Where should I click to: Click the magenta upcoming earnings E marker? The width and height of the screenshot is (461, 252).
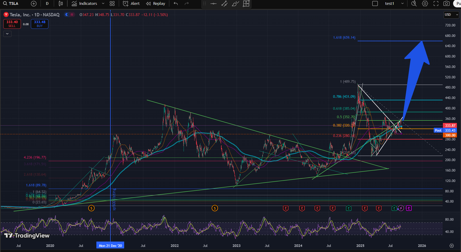409,208
